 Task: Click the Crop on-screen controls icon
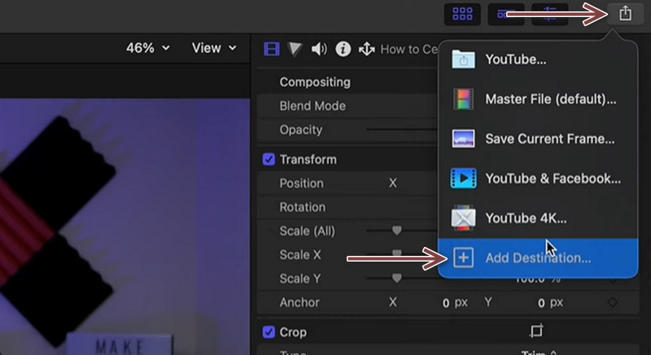535,331
